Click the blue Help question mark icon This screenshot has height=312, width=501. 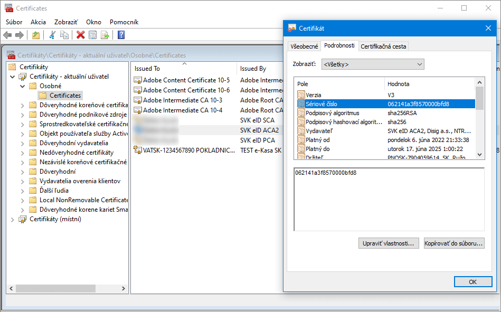point(121,35)
